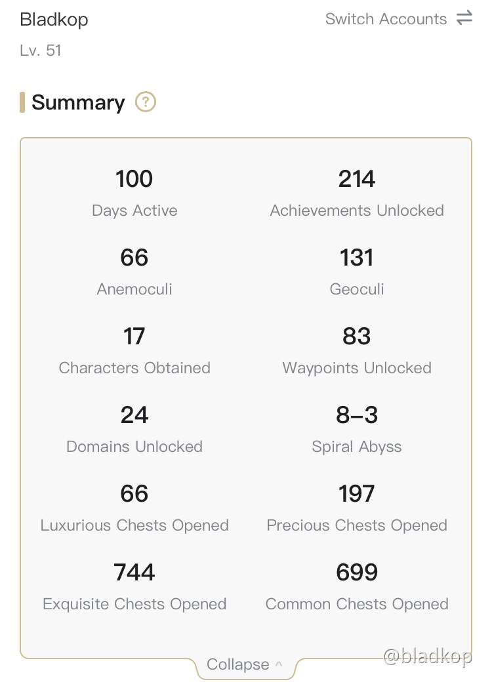This screenshot has height=688, width=492.
Task: Click the Summary section heading
Action: click(78, 102)
